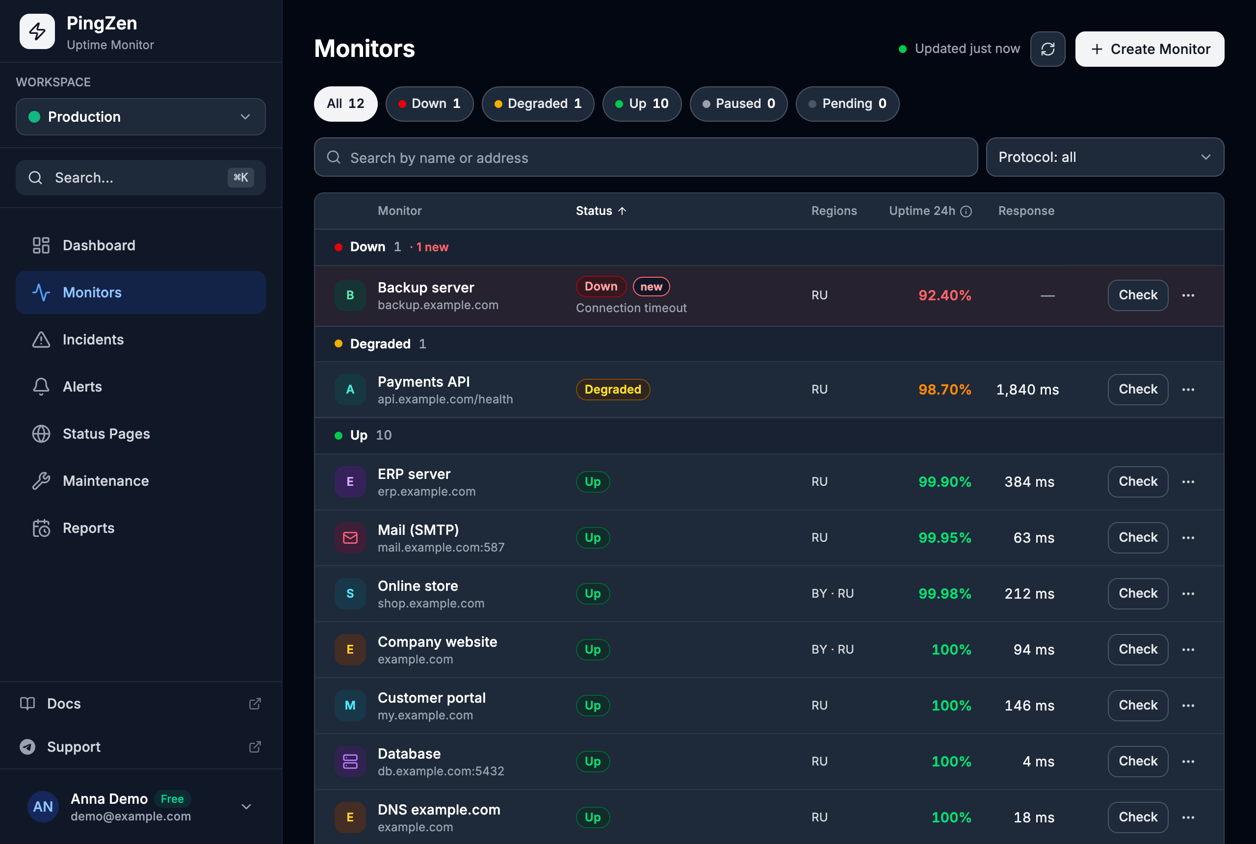Open more options for Mail (SMTP)

[1188, 538]
